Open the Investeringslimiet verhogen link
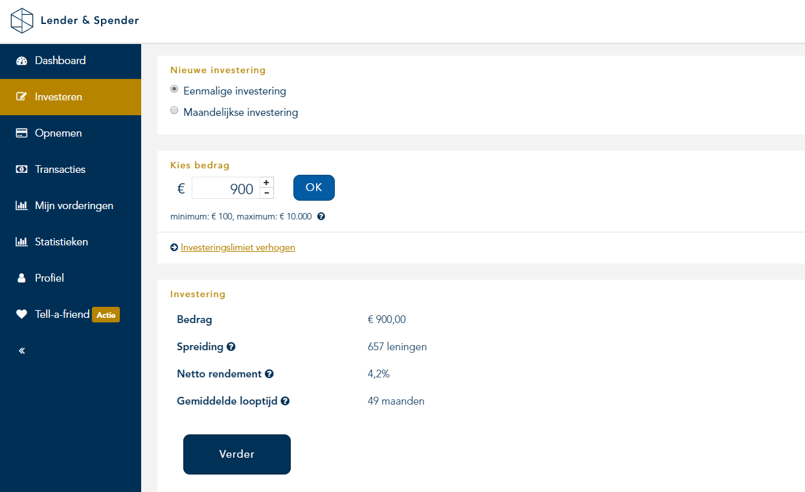This screenshot has height=492, width=805. (238, 247)
